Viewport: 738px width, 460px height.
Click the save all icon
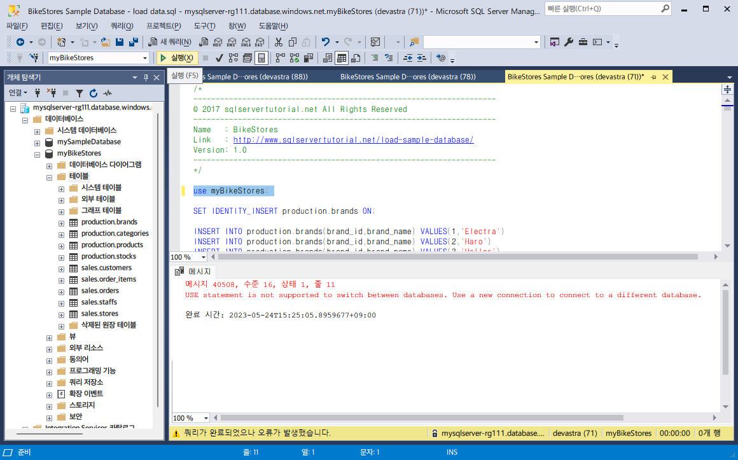[x=134, y=43]
